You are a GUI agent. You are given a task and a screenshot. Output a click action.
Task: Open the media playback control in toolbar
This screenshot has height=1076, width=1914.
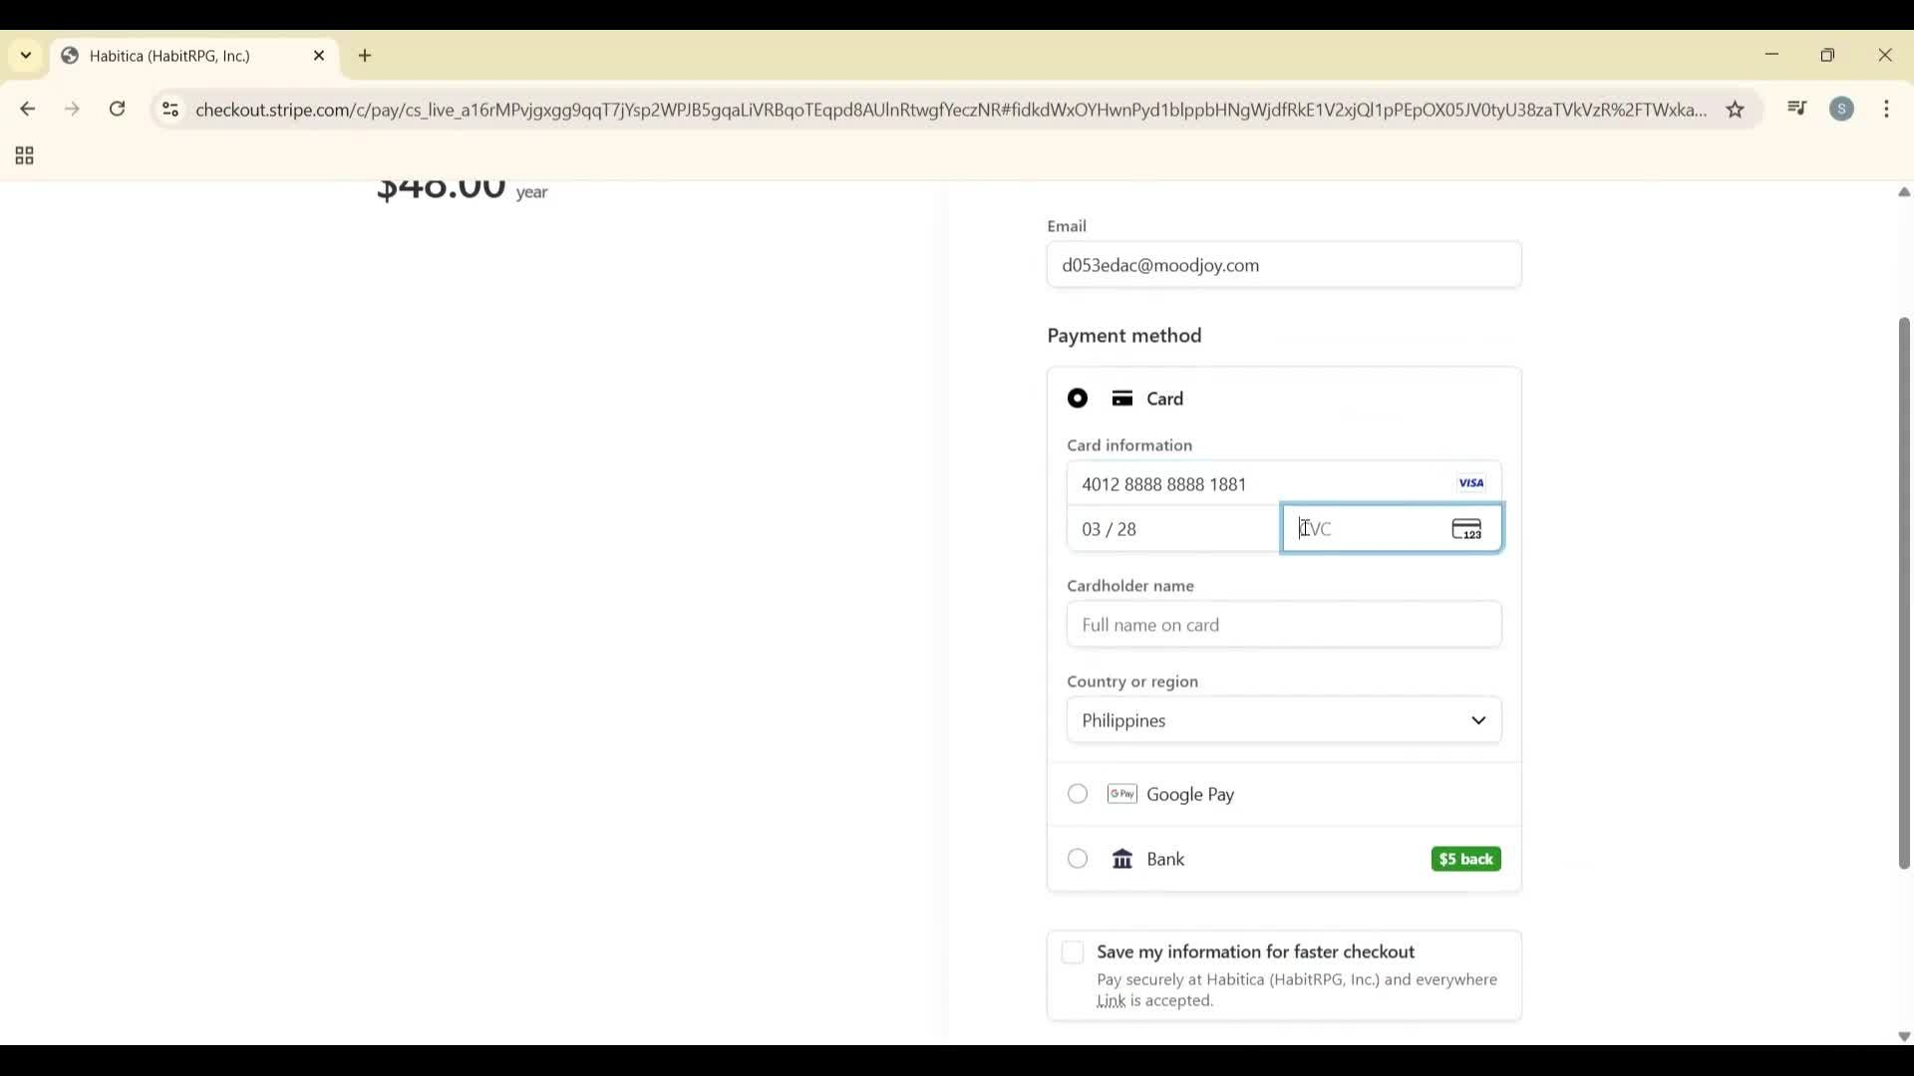[1797, 109]
